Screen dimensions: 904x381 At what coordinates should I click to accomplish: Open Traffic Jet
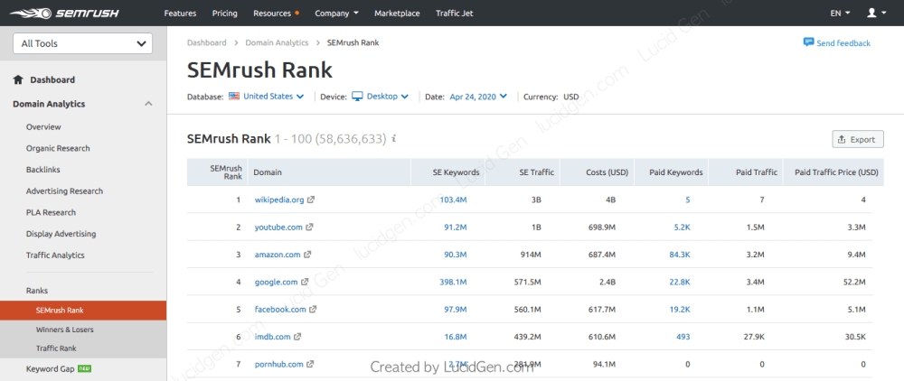[x=455, y=13]
